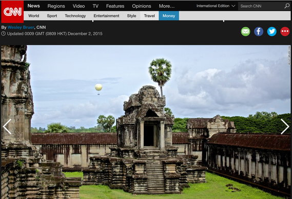
Task: Click the CNN logo
Action: tap(12, 12)
